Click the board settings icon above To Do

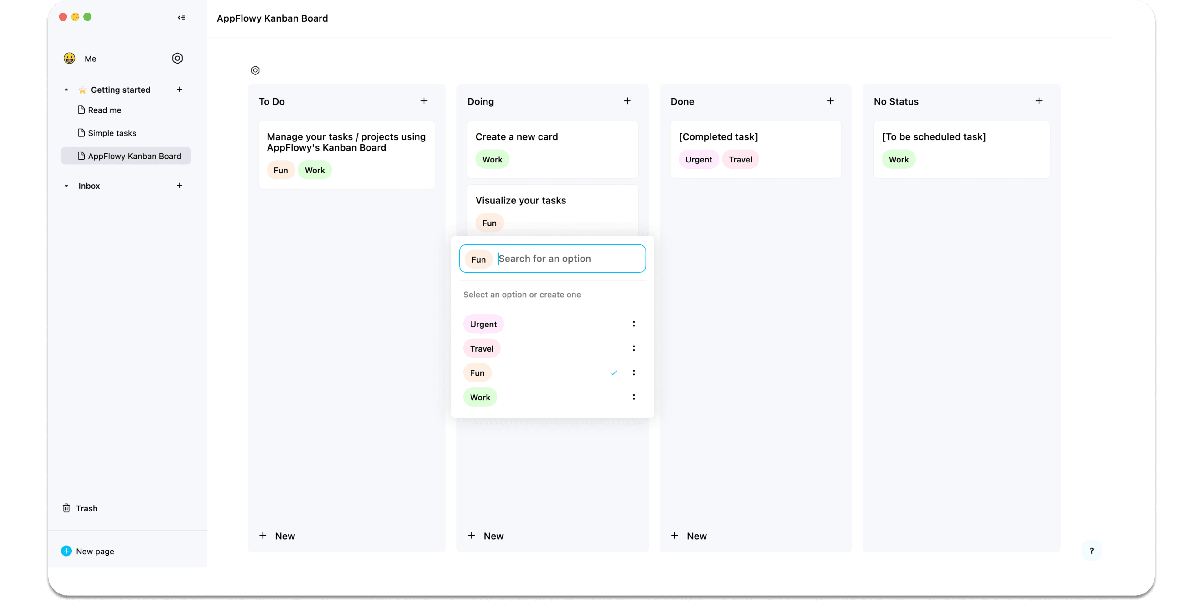click(255, 70)
